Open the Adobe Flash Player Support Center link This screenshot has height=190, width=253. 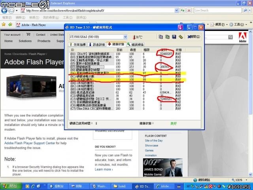pyautogui.click(x=30, y=143)
